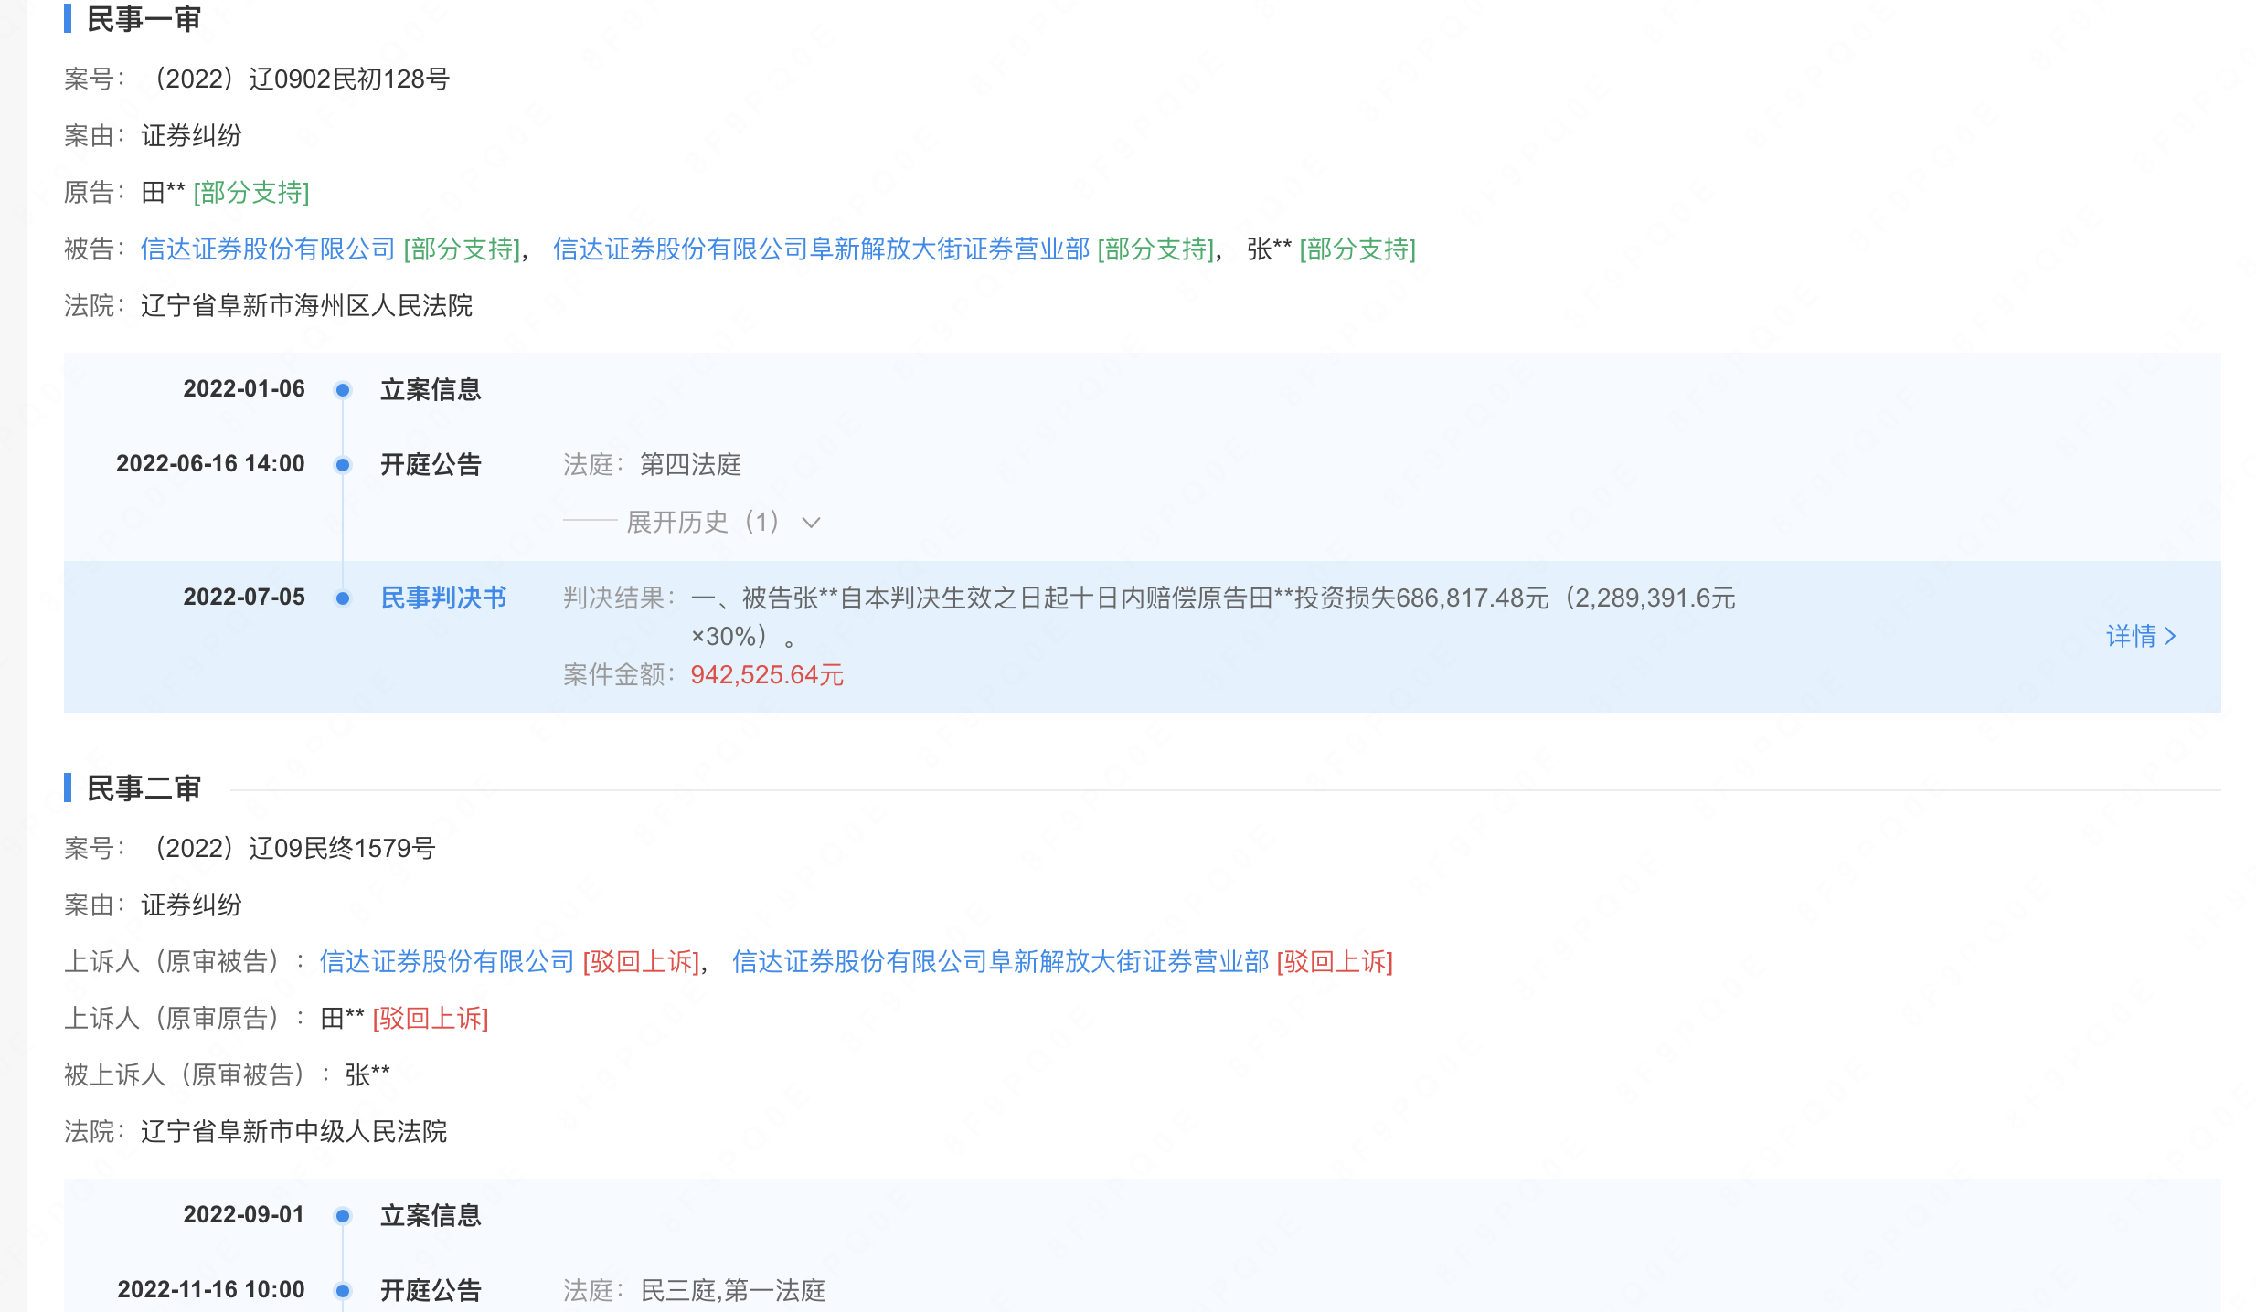2256x1312 pixels.
Task: Click the 民事判决书 document link
Action: pos(444,598)
